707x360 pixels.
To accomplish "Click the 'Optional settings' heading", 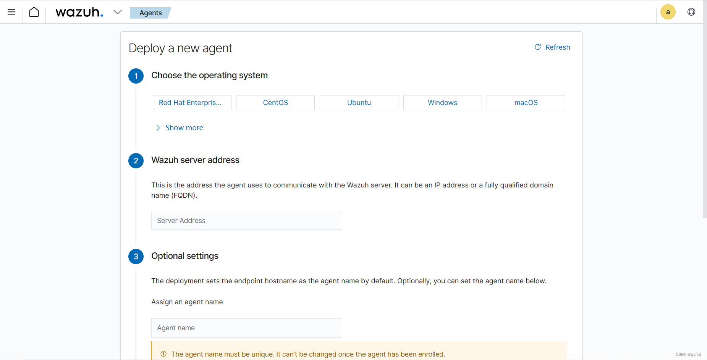I will (185, 256).
